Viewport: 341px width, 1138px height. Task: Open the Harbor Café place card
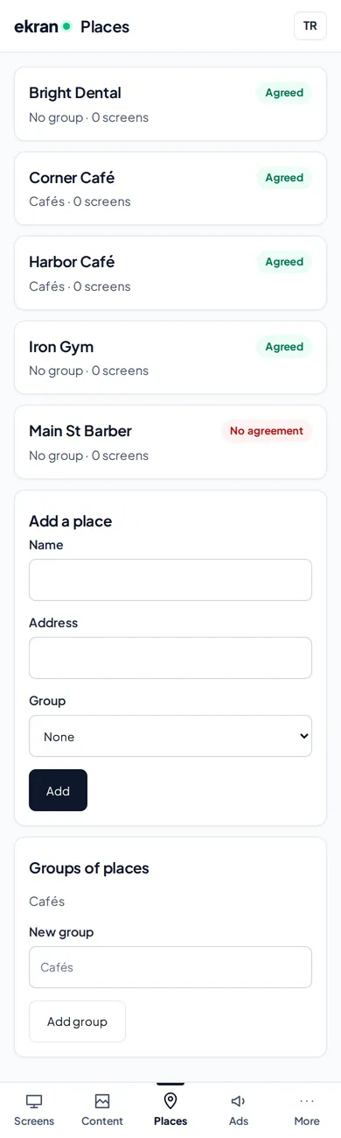pyautogui.click(x=170, y=272)
